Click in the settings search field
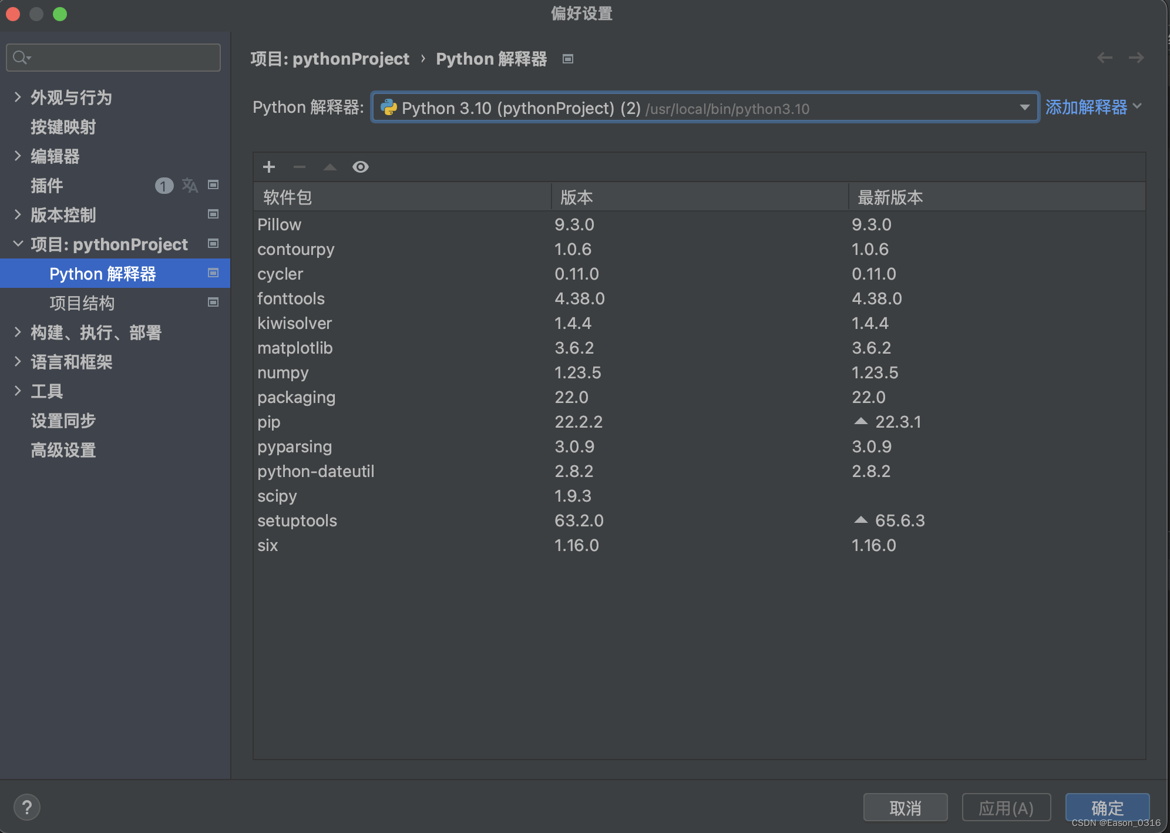Viewport: 1170px width, 833px height. pyautogui.click(x=113, y=58)
